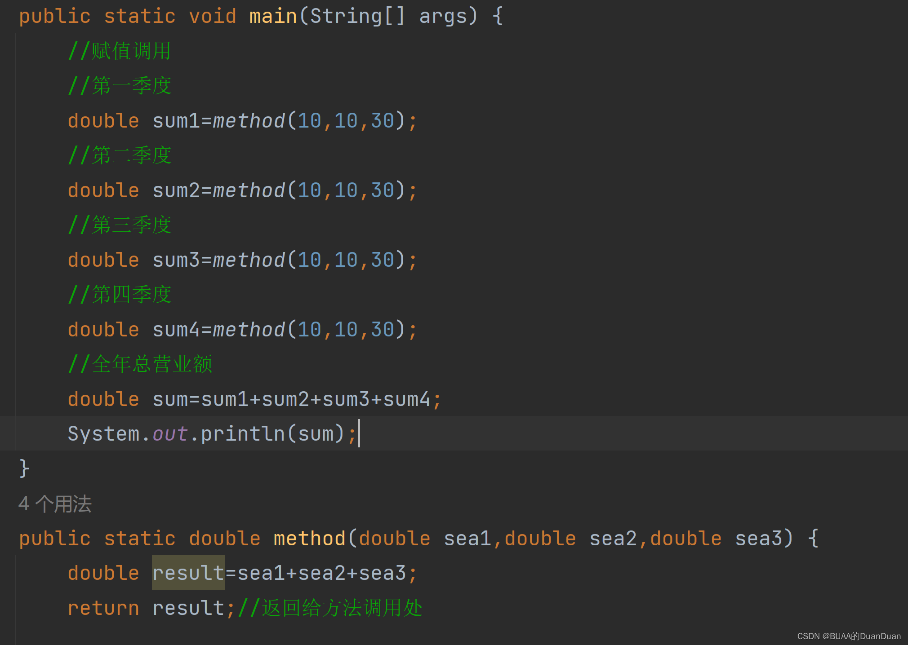
Task: Click the 第二季度 comment
Action: [x=120, y=155]
